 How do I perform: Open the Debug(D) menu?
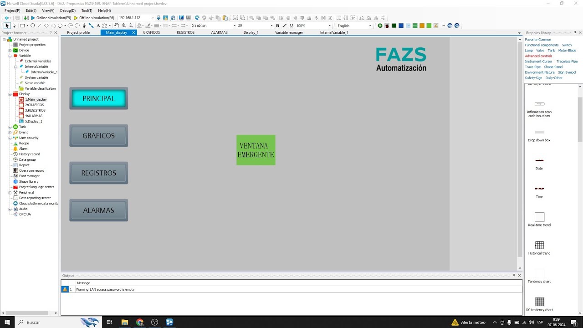68,10
